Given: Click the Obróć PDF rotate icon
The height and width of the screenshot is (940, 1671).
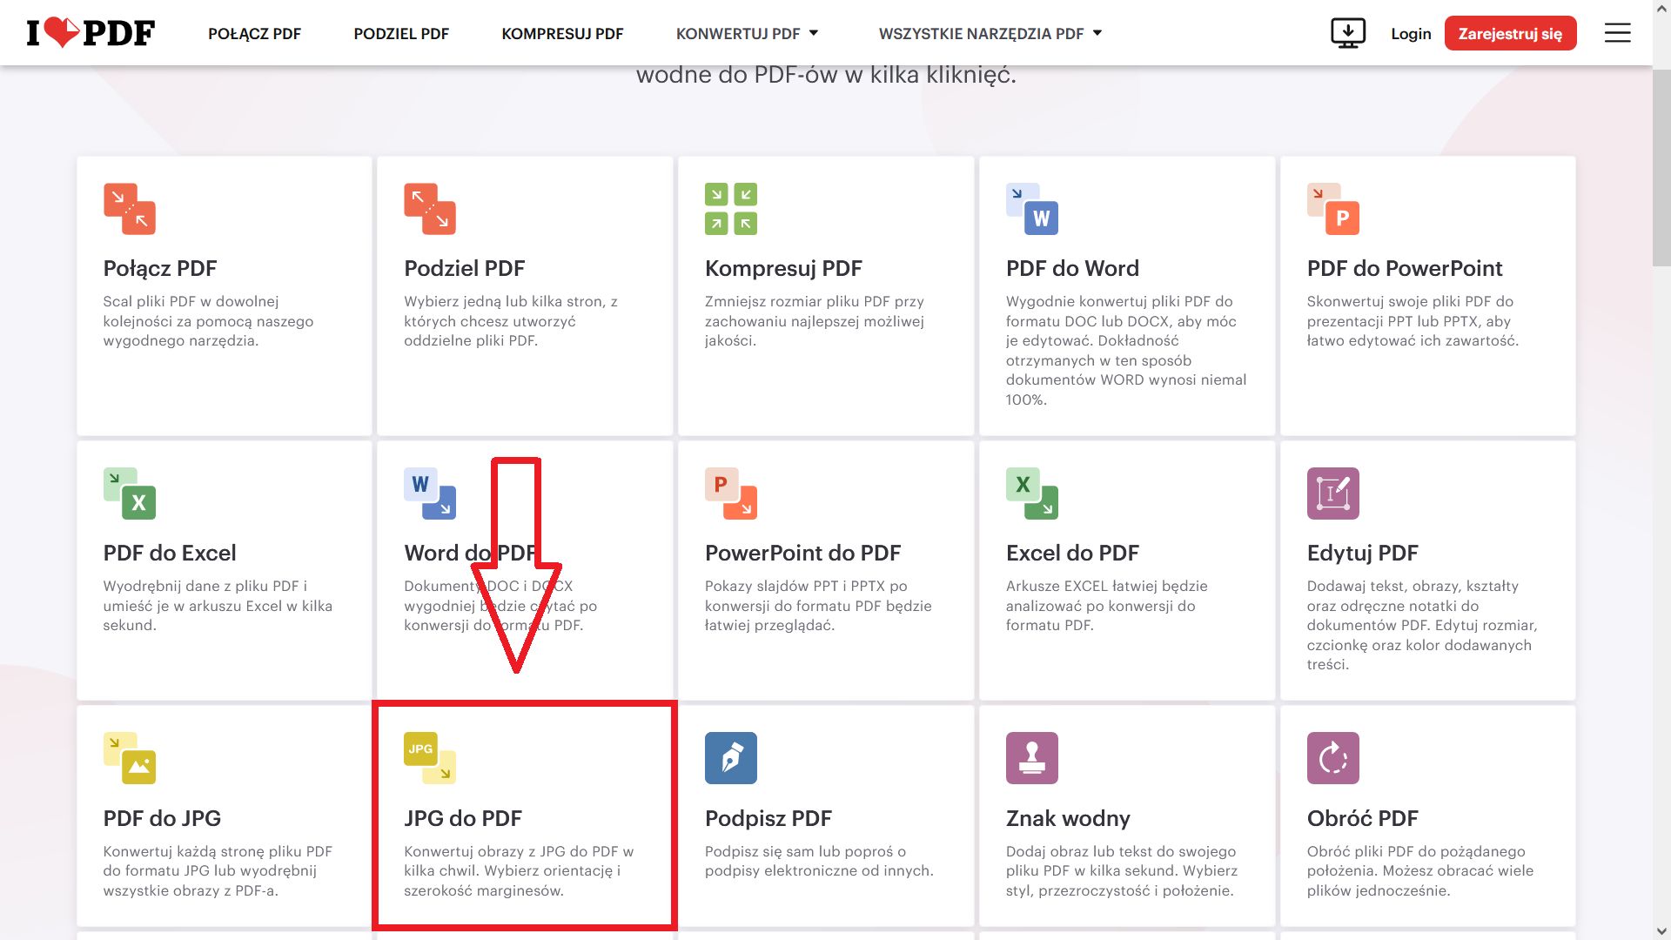Looking at the screenshot, I should point(1332,758).
